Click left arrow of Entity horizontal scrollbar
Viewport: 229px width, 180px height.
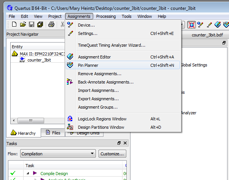pos(14,120)
